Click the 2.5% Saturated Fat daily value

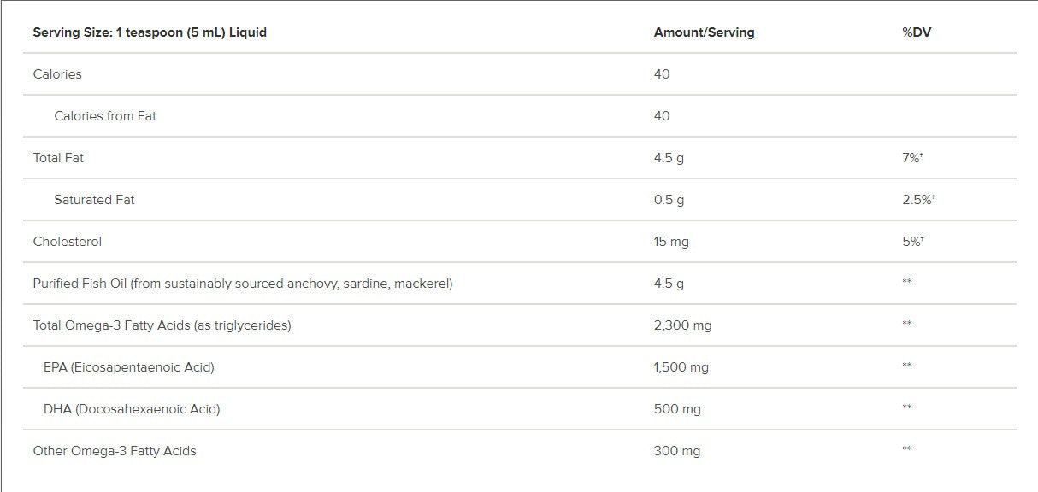tap(917, 200)
